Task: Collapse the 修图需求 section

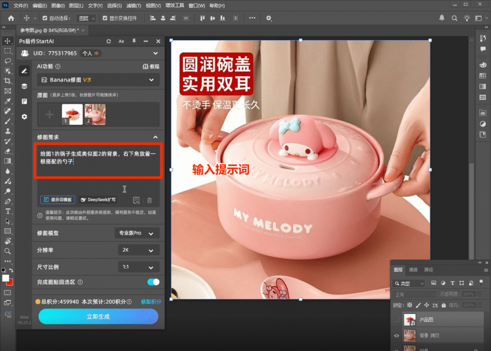Action: click(x=155, y=137)
